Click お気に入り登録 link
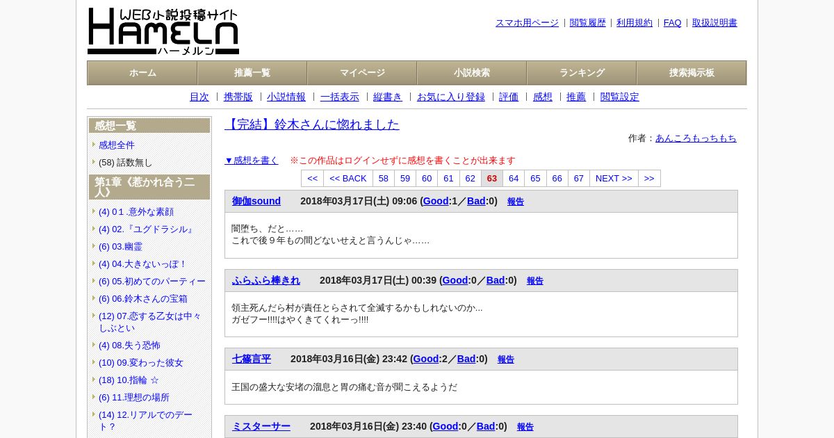Image resolution: width=834 pixels, height=438 pixels. 451,97
